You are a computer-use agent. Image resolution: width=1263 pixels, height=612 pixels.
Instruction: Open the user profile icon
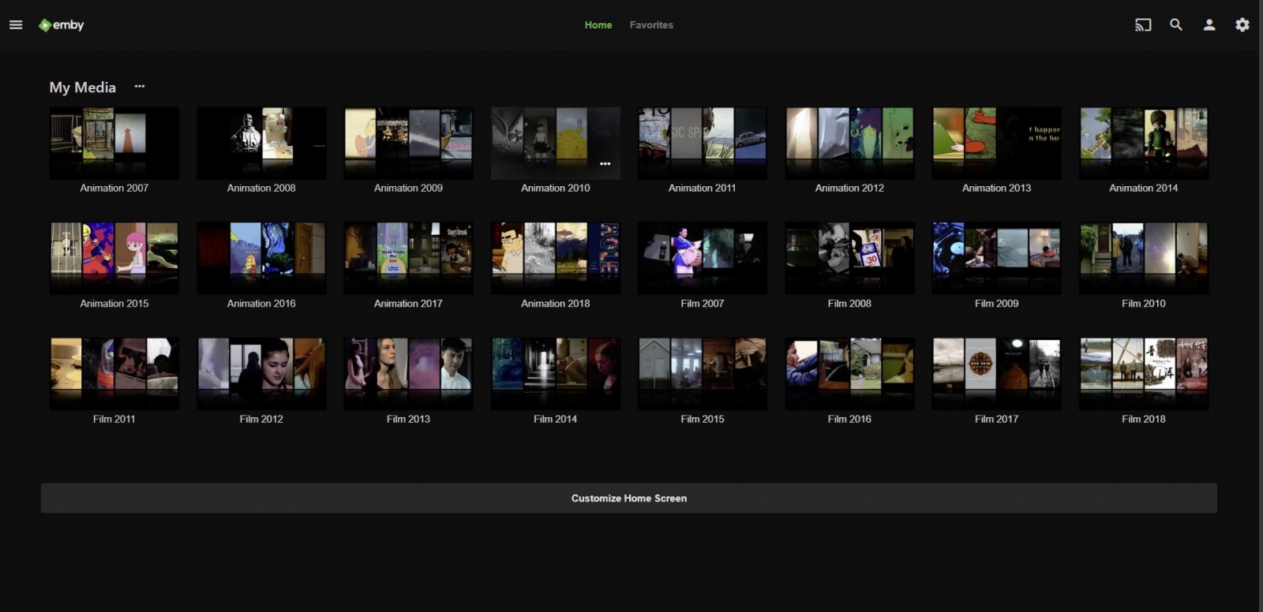(1209, 25)
